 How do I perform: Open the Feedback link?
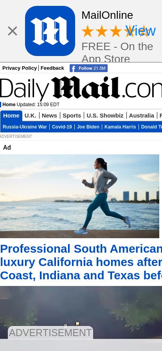52,68
